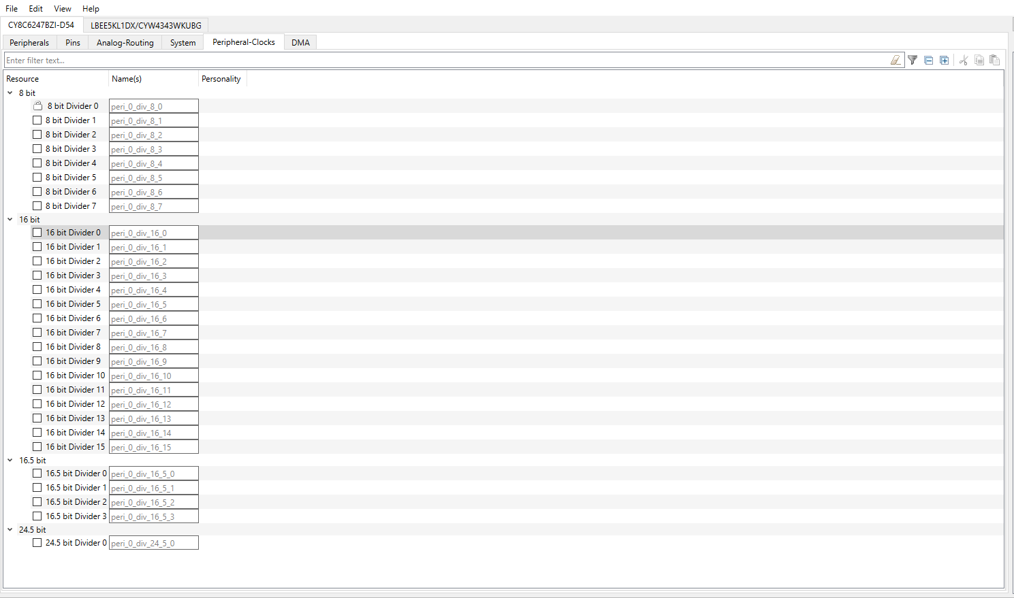Image resolution: width=1014 pixels, height=598 pixels.
Task: Switch to the Peripherals tab
Action: (x=29, y=42)
